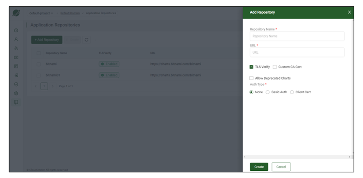Check Allow Deprecated Charts
Viewport: 363px width, 178px height.
[251, 78]
